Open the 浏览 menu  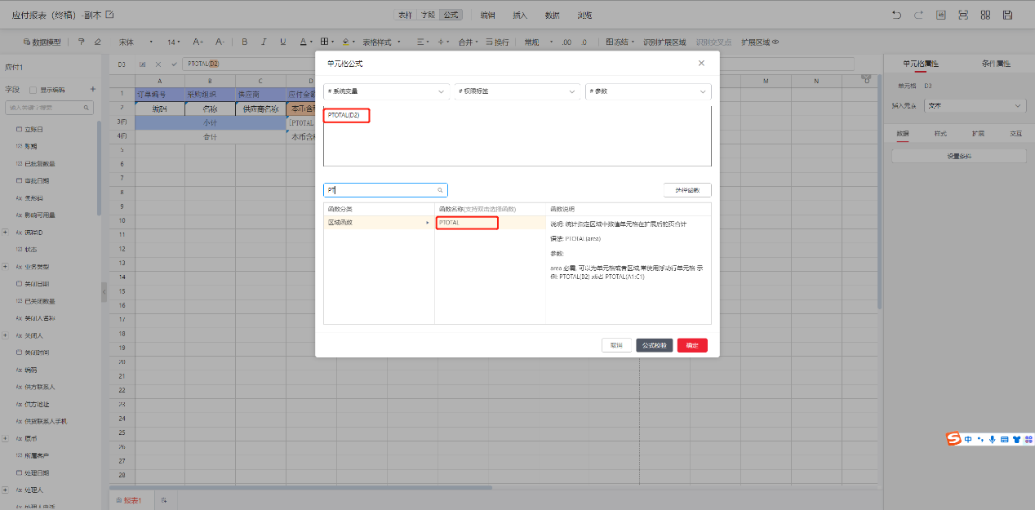pyautogui.click(x=584, y=15)
